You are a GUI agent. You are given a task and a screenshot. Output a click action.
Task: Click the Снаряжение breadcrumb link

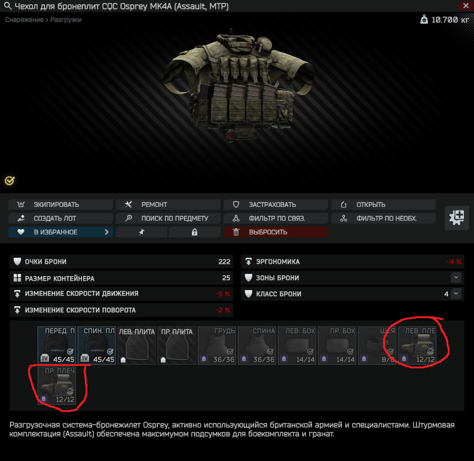pos(24,20)
